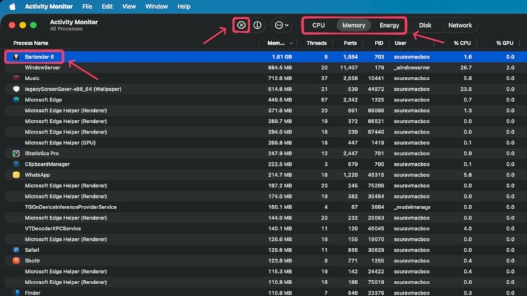The height and width of the screenshot is (296, 527).
Task: Click the 884.5 MB memory value
Action: (279, 68)
